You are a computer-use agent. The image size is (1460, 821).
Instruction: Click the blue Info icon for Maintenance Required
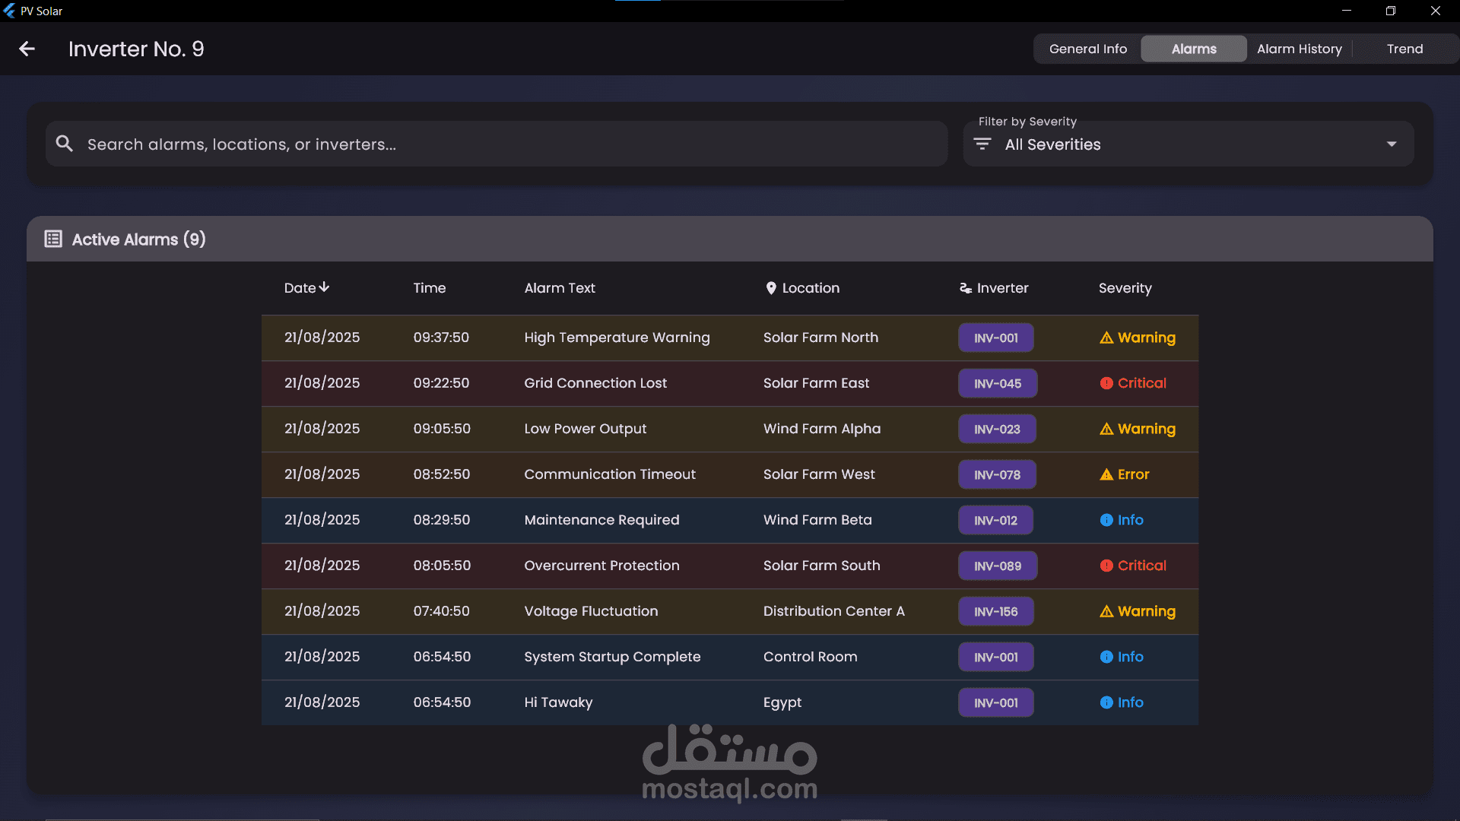point(1106,520)
